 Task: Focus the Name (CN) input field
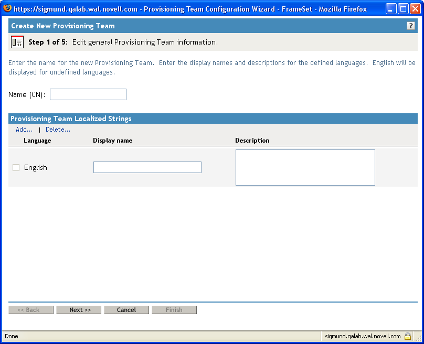(88, 94)
